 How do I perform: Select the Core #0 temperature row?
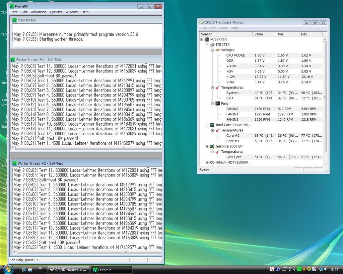tap(274, 136)
